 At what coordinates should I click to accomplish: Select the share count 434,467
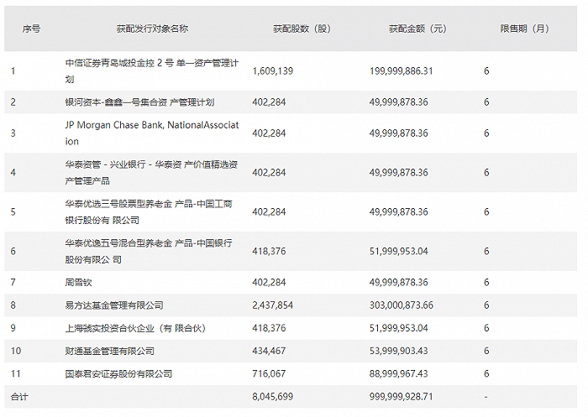[269, 351]
